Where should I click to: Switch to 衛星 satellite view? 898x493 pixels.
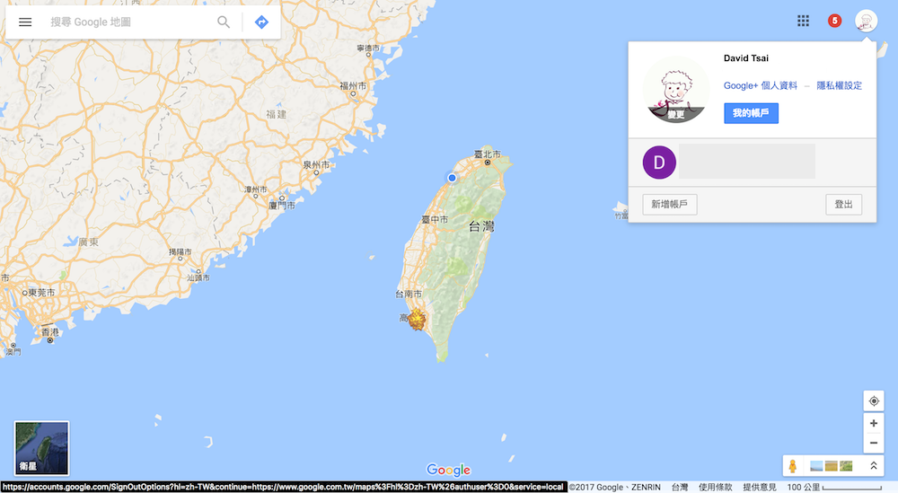[x=41, y=448]
